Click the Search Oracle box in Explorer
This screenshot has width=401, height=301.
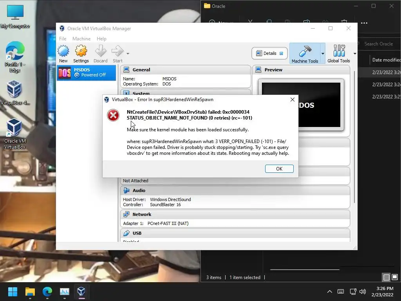379,44
